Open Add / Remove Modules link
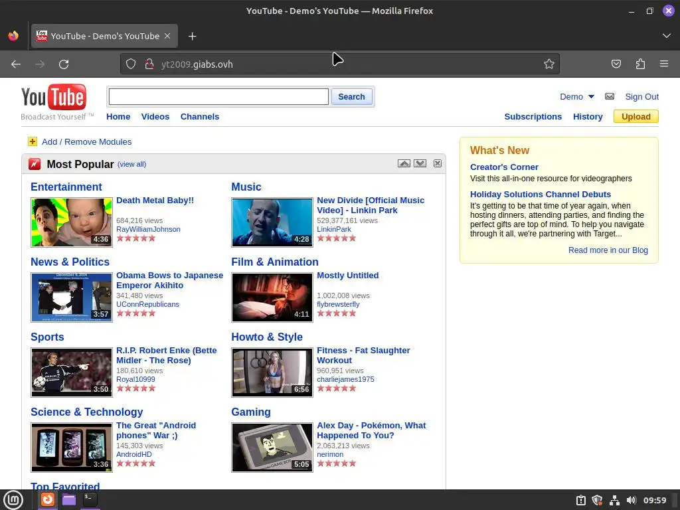The image size is (680, 510). pos(87,142)
